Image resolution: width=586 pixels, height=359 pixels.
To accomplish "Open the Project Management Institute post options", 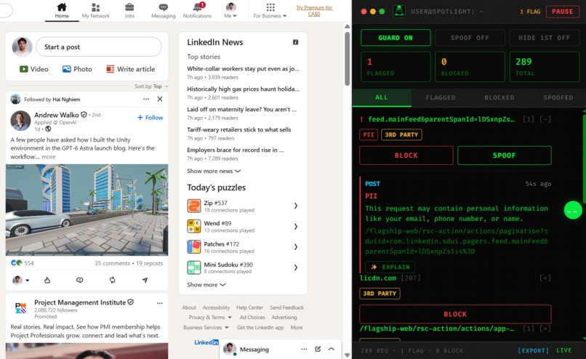I will click(159, 303).
